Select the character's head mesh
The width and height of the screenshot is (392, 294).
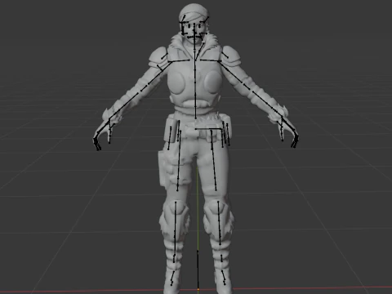(x=194, y=22)
